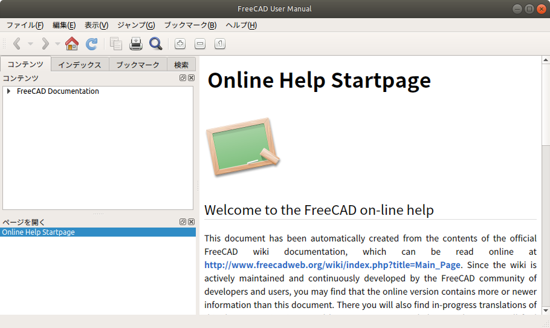This screenshot has height=328, width=550.
Task: Select FreeCAD Documentation entry
Action: click(x=58, y=91)
